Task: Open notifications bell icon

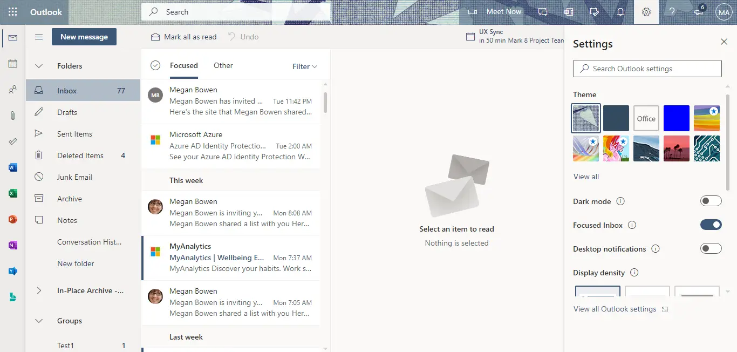Action: (x=620, y=12)
